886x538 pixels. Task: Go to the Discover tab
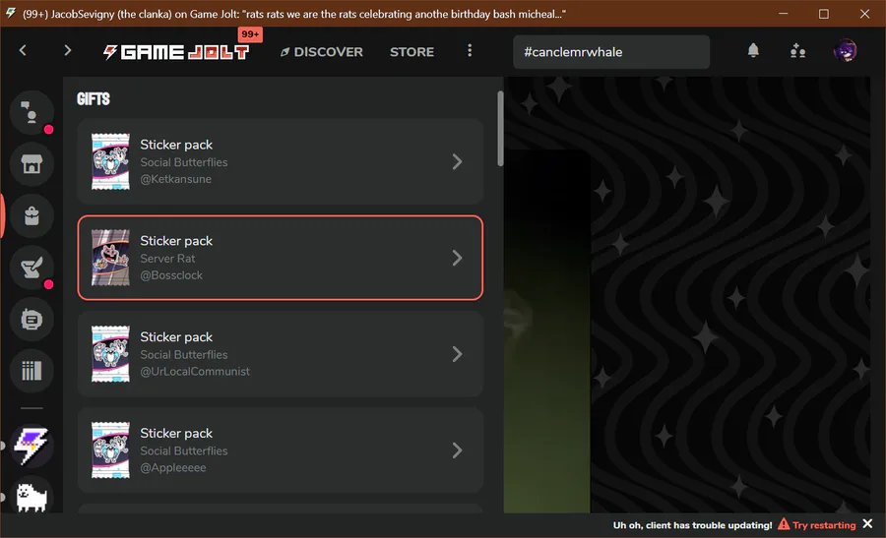(322, 52)
